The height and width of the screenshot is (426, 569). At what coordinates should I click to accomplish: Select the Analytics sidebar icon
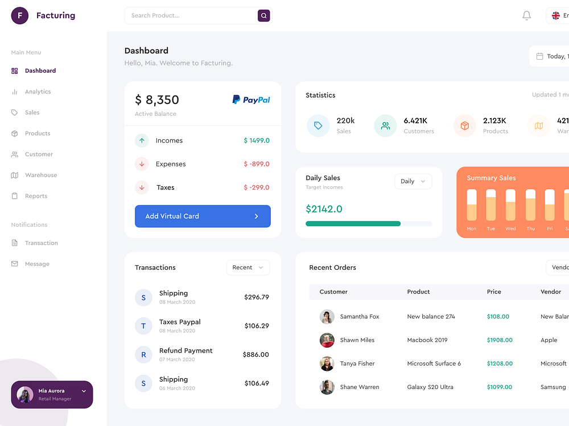(14, 91)
